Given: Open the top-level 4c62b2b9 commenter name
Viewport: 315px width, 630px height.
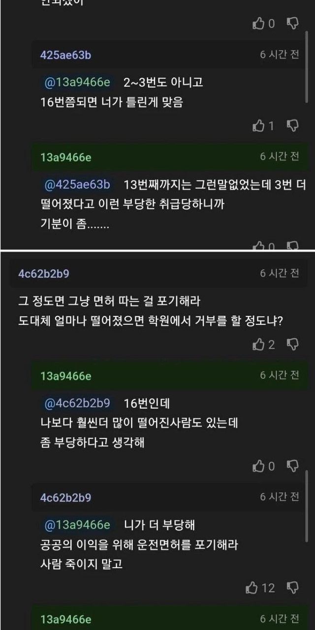Looking at the screenshot, I should click(x=43, y=274).
